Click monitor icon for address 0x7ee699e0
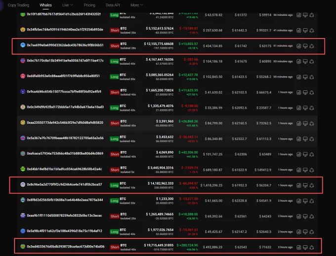 click(305, 46)
